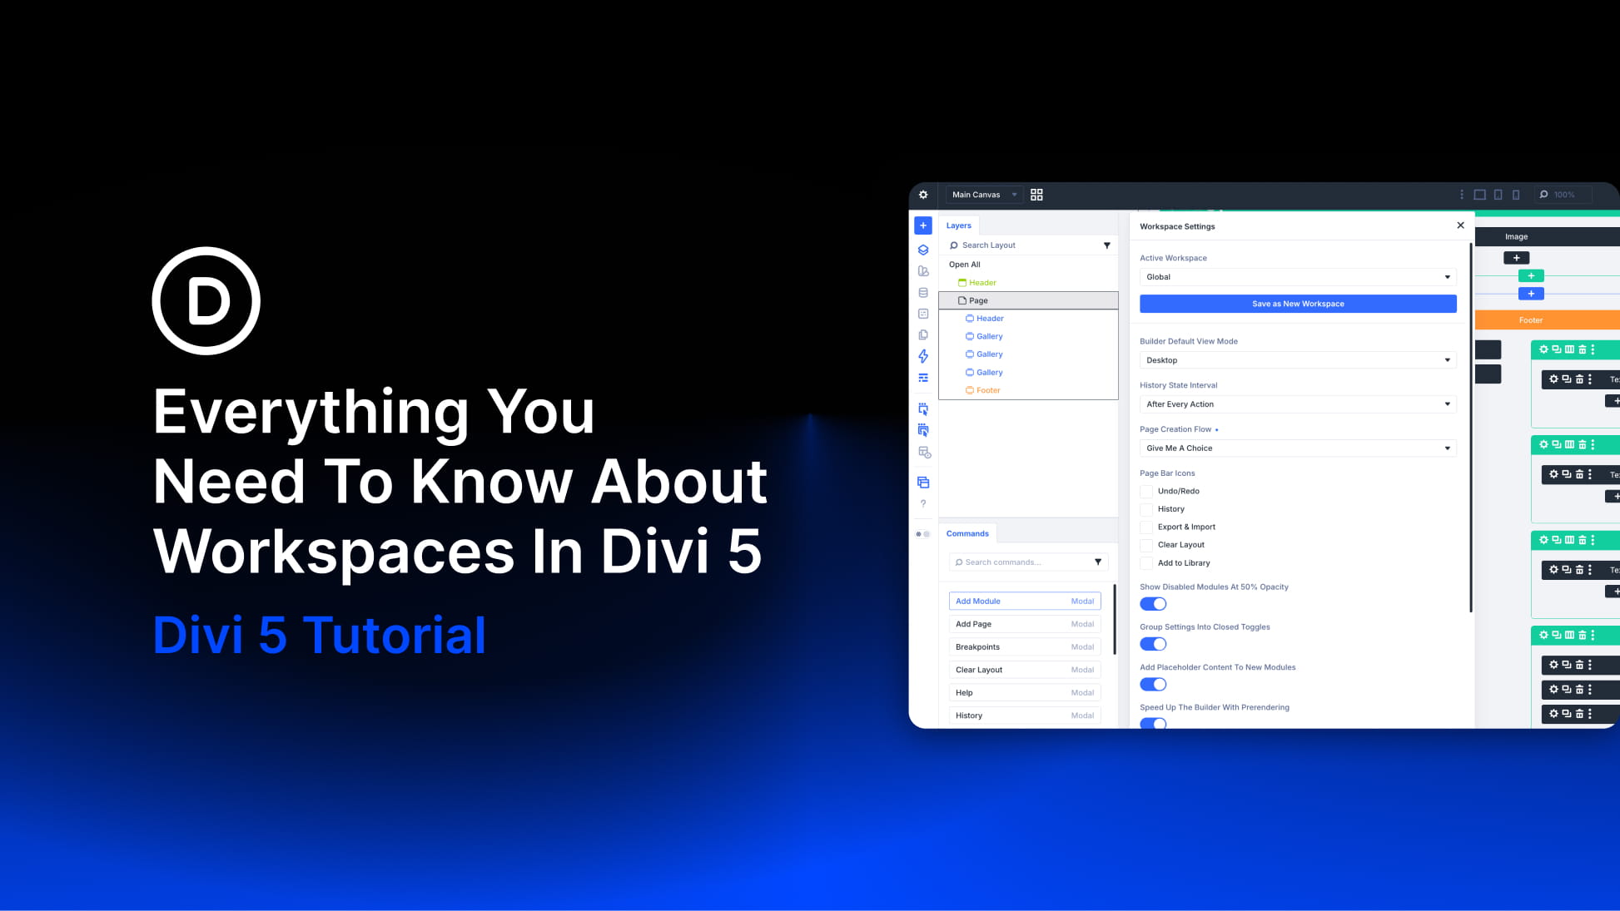Open the Active Workspace Global dropdown
Image resolution: width=1620 pixels, height=911 pixels.
[x=1298, y=277]
